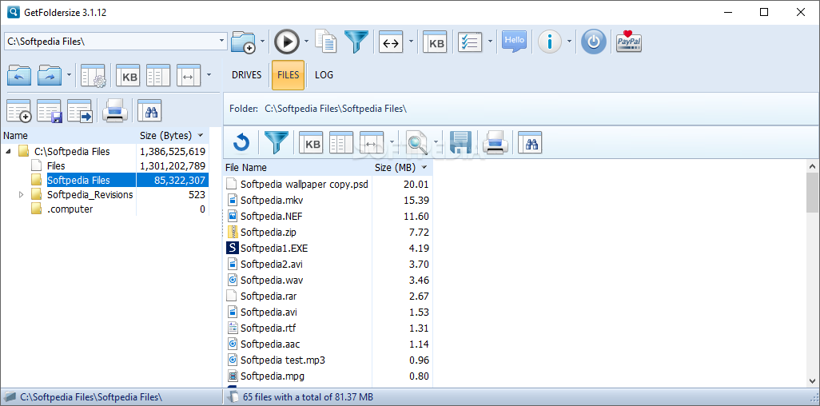Image resolution: width=820 pixels, height=406 pixels.
Task: Select the Softpedia.mkv file row
Action: (328, 201)
